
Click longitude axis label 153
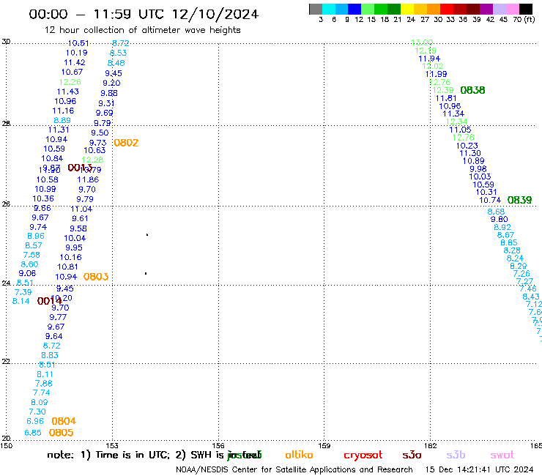point(112,445)
